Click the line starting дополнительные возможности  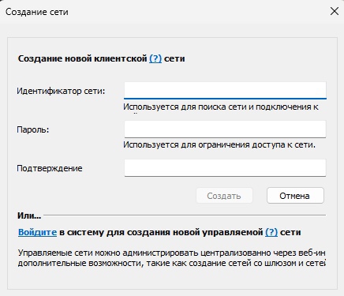coord(172,263)
